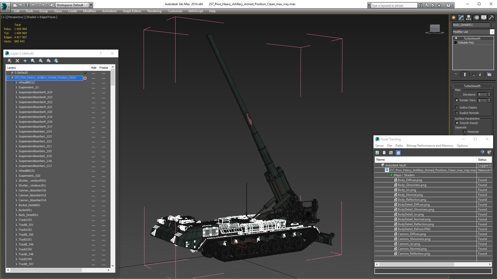Toggle Freeze for SuspensionL_01 row

click(x=104, y=88)
